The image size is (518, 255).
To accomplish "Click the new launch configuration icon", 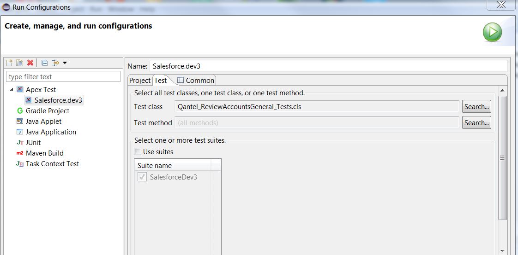I will click(9, 63).
